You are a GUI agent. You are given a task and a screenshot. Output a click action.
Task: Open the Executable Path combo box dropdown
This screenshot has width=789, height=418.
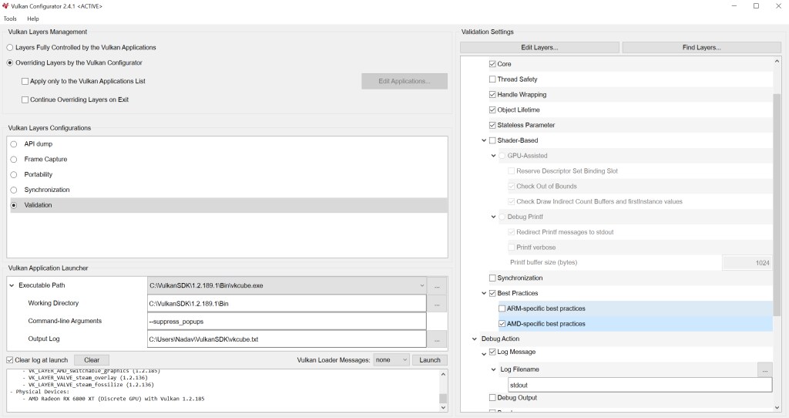coord(421,285)
